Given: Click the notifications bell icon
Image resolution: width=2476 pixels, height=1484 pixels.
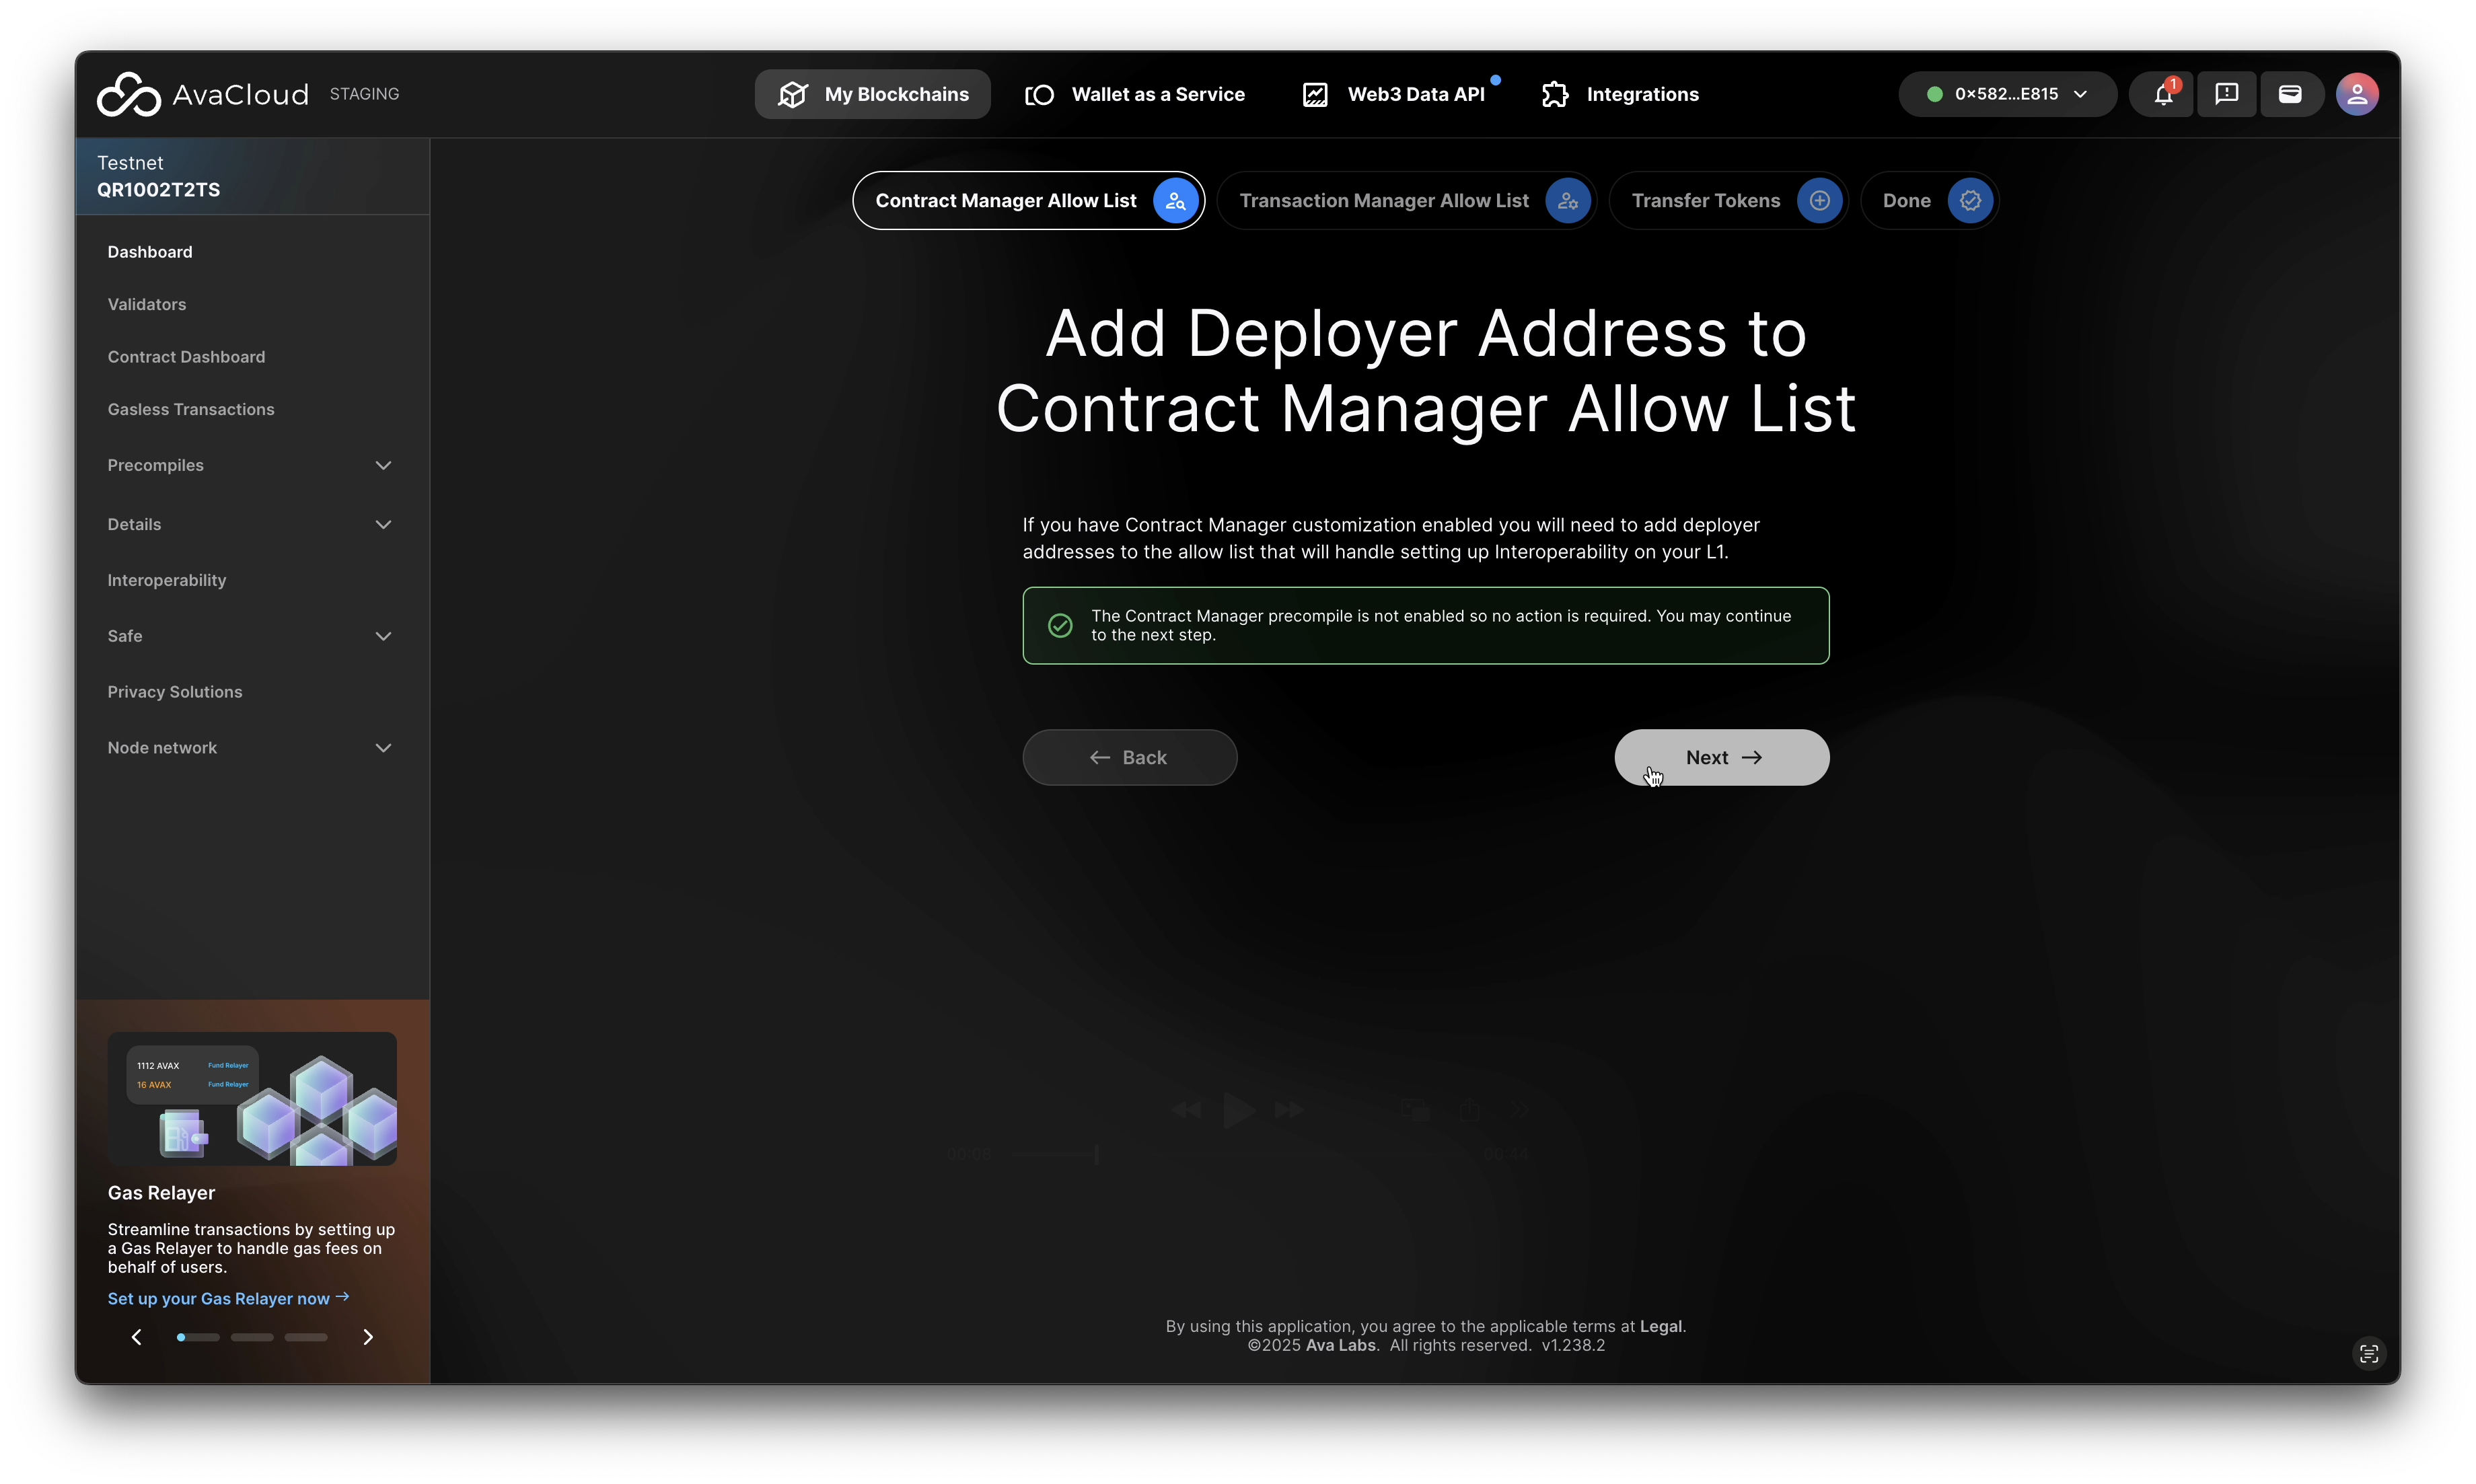Looking at the screenshot, I should (x=2162, y=94).
